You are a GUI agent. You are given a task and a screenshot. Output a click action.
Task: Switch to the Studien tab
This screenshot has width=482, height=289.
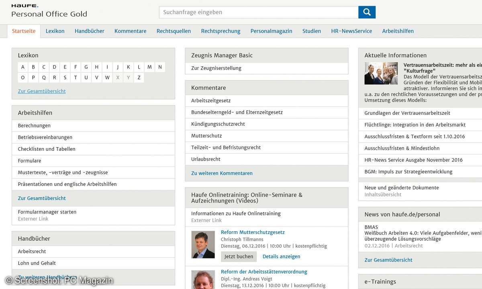312,31
